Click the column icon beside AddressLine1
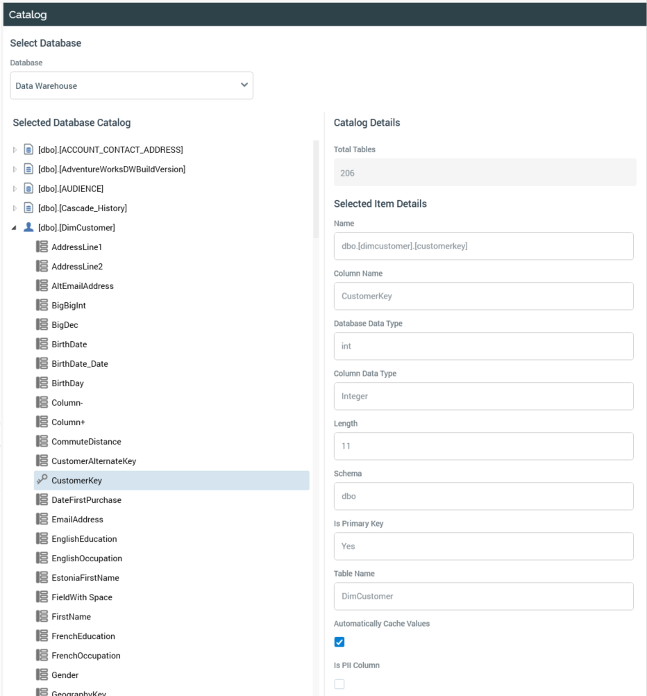 [x=42, y=247]
